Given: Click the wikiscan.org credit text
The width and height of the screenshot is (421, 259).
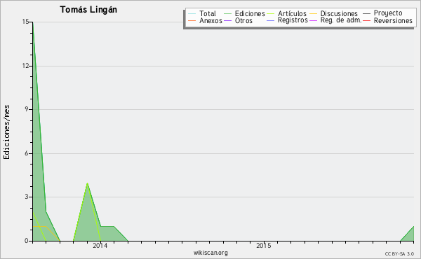Looking at the screenshot, I should point(210,253).
